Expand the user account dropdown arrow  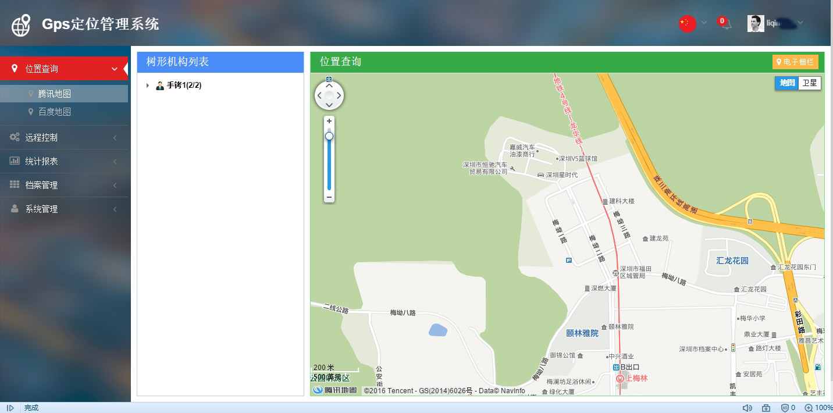800,23
